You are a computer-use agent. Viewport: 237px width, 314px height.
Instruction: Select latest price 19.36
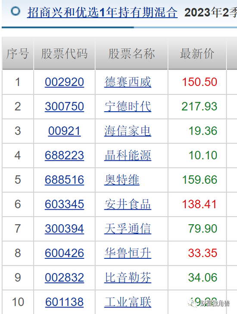203,131
